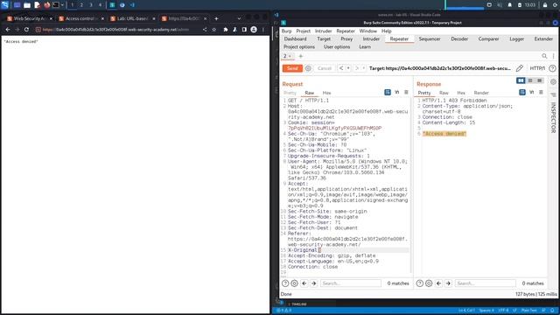Switch to Lab: URL-based browser tab

click(132, 18)
